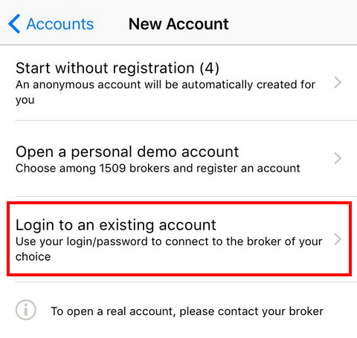The image size is (357, 338).
Task: Tap the anonymous account description text
Action: click(x=165, y=92)
